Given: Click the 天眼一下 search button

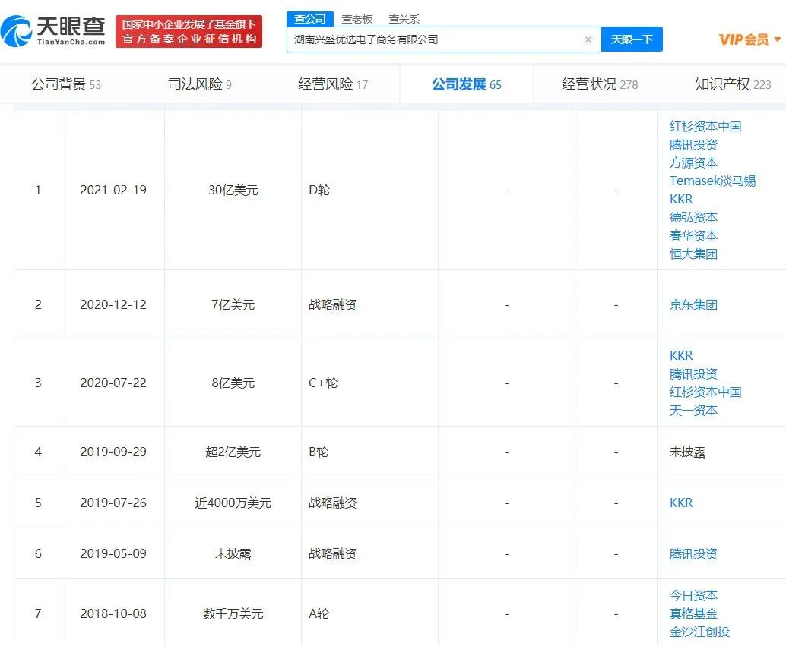Looking at the screenshot, I should 632,39.
